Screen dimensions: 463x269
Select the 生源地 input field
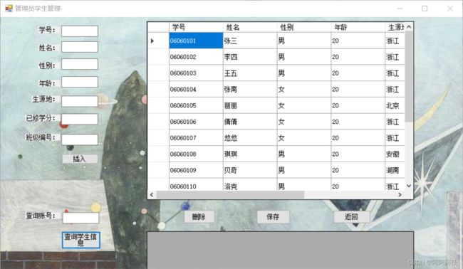coord(80,101)
